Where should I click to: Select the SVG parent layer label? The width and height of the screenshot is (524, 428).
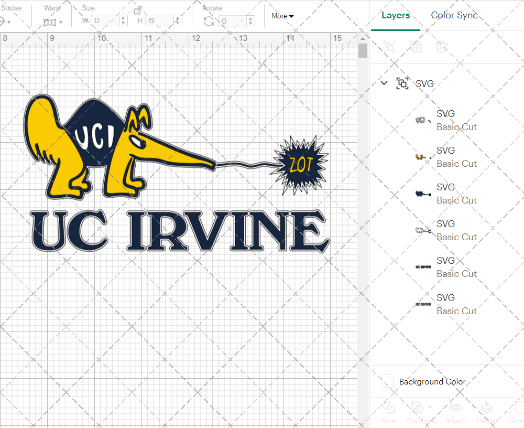click(x=424, y=83)
